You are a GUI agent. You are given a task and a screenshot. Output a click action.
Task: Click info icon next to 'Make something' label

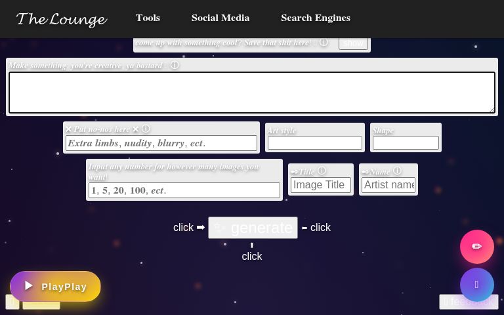coord(175,66)
